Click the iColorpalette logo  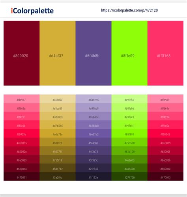[x=32, y=11]
